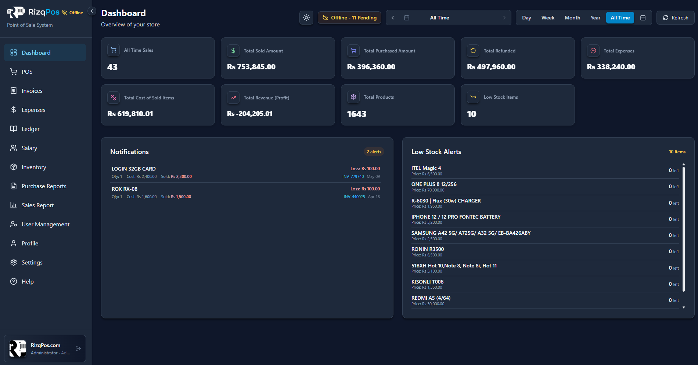Click the 2 alerts badge
The width and height of the screenshot is (698, 365).
pyautogui.click(x=374, y=152)
